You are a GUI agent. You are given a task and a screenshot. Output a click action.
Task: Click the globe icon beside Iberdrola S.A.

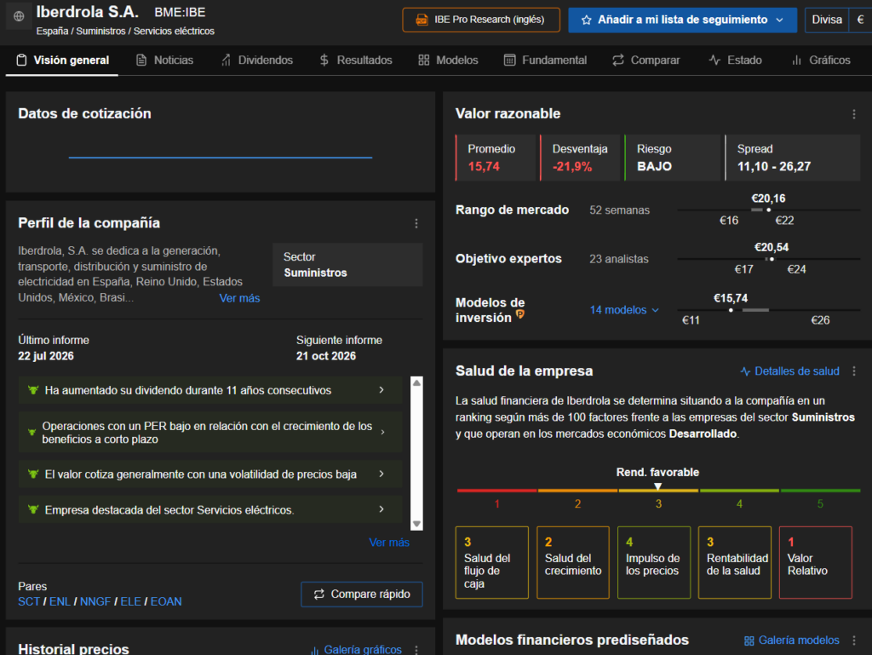tap(19, 16)
